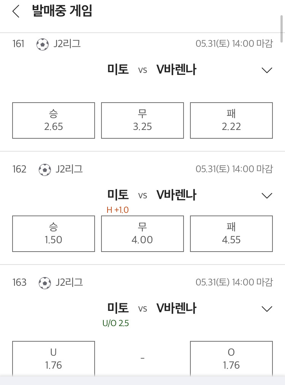Choose 패 4.55 handicap bet
Image resolution: width=285 pixels, height=385 pixels.
coord(231,234)
